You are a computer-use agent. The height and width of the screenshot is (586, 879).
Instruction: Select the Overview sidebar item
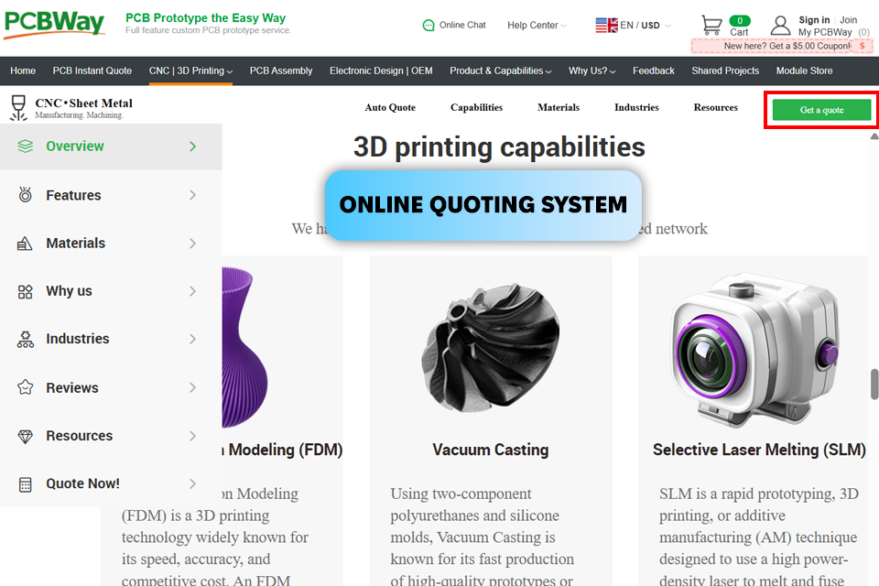[x=111, y=146]
